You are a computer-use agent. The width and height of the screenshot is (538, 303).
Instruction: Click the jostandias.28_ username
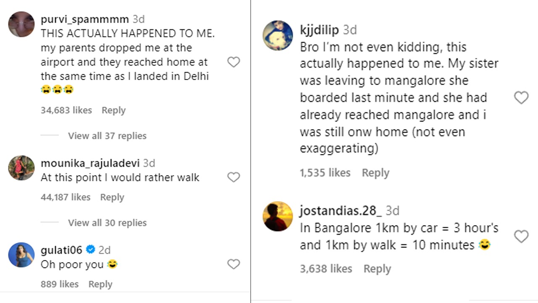click(341, 210)
